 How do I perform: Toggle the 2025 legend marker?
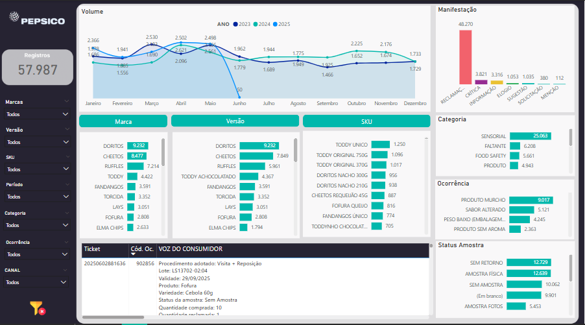tap(275, 24)
